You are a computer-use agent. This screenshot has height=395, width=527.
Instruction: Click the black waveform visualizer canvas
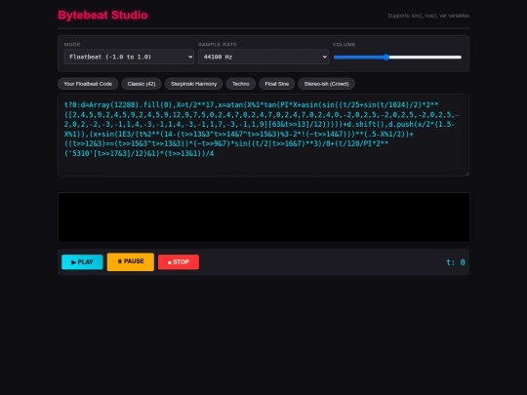pyautogui.click(x=263, y=217)
